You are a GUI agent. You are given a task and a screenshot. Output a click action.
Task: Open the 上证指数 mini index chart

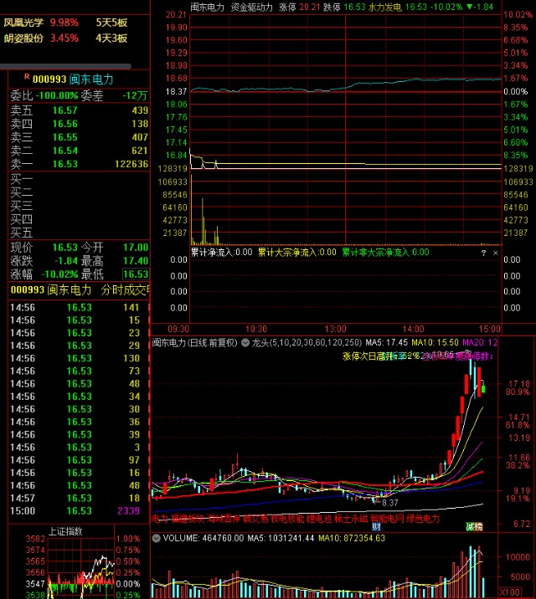[65, 531]
